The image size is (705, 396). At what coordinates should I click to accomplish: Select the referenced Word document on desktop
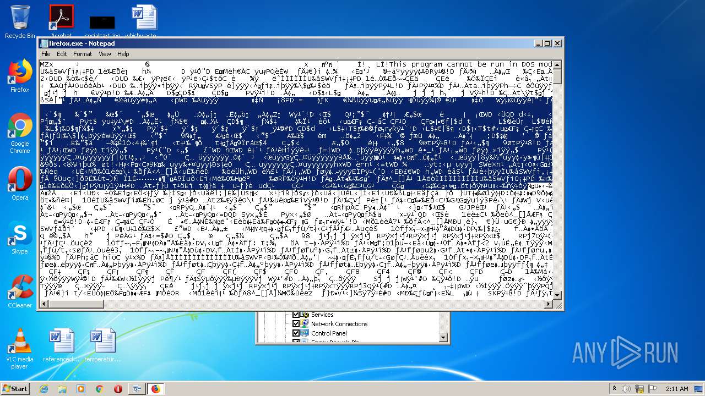click(x=61, y=345)
